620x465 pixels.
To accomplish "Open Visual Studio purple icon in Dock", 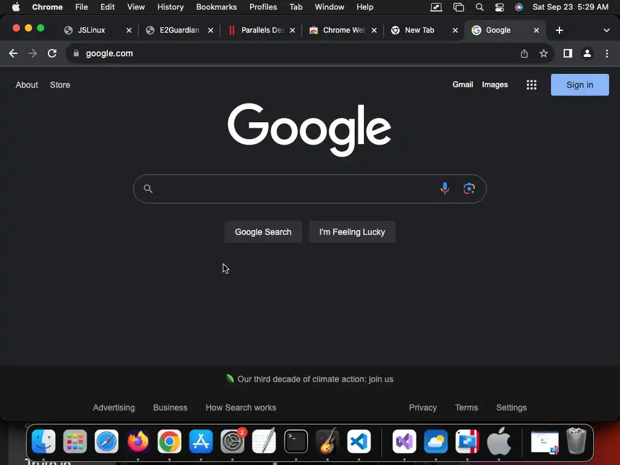I will (404, 441).
